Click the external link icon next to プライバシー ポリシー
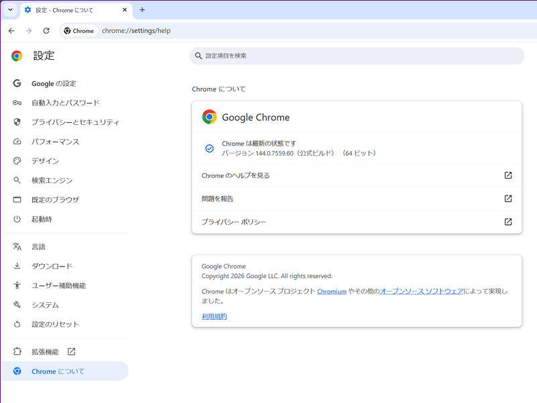Screen dimensions: 537x403 (508, 221)
